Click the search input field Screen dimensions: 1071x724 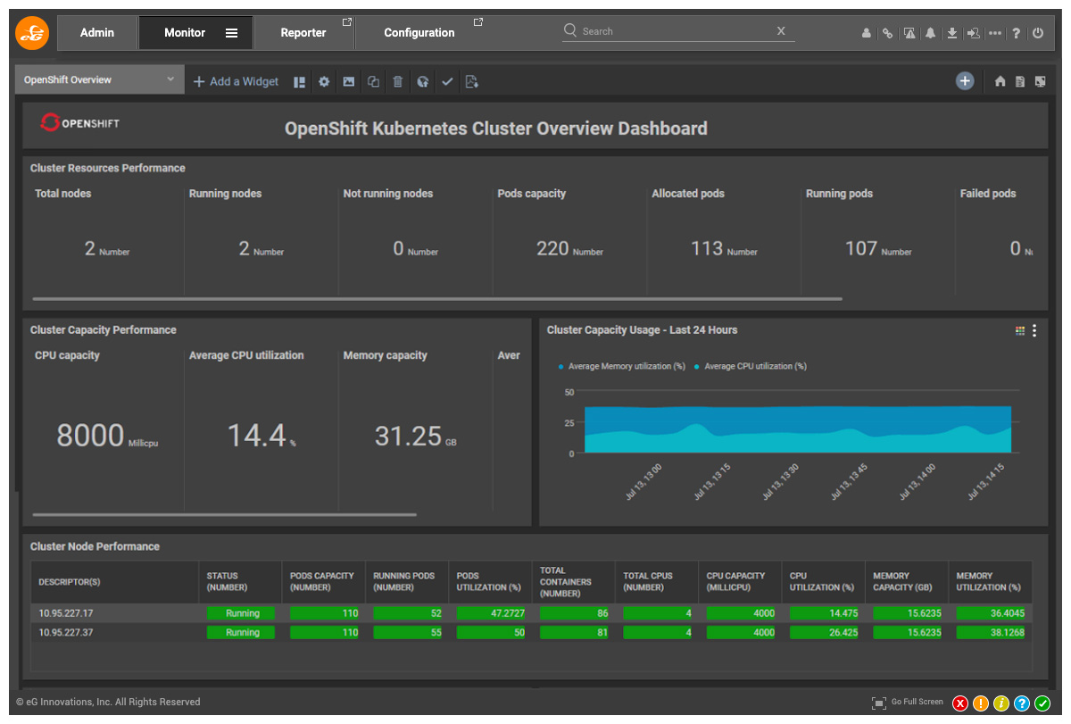point(677,31)
